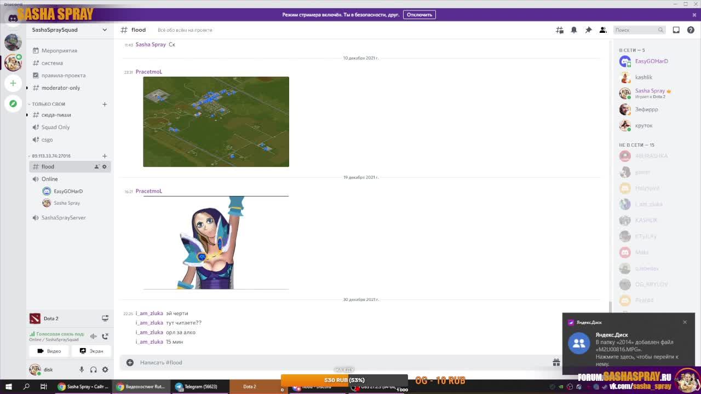Click the invite icon on flood channel
Screen dimensions: 701x394
click(96, 167)
